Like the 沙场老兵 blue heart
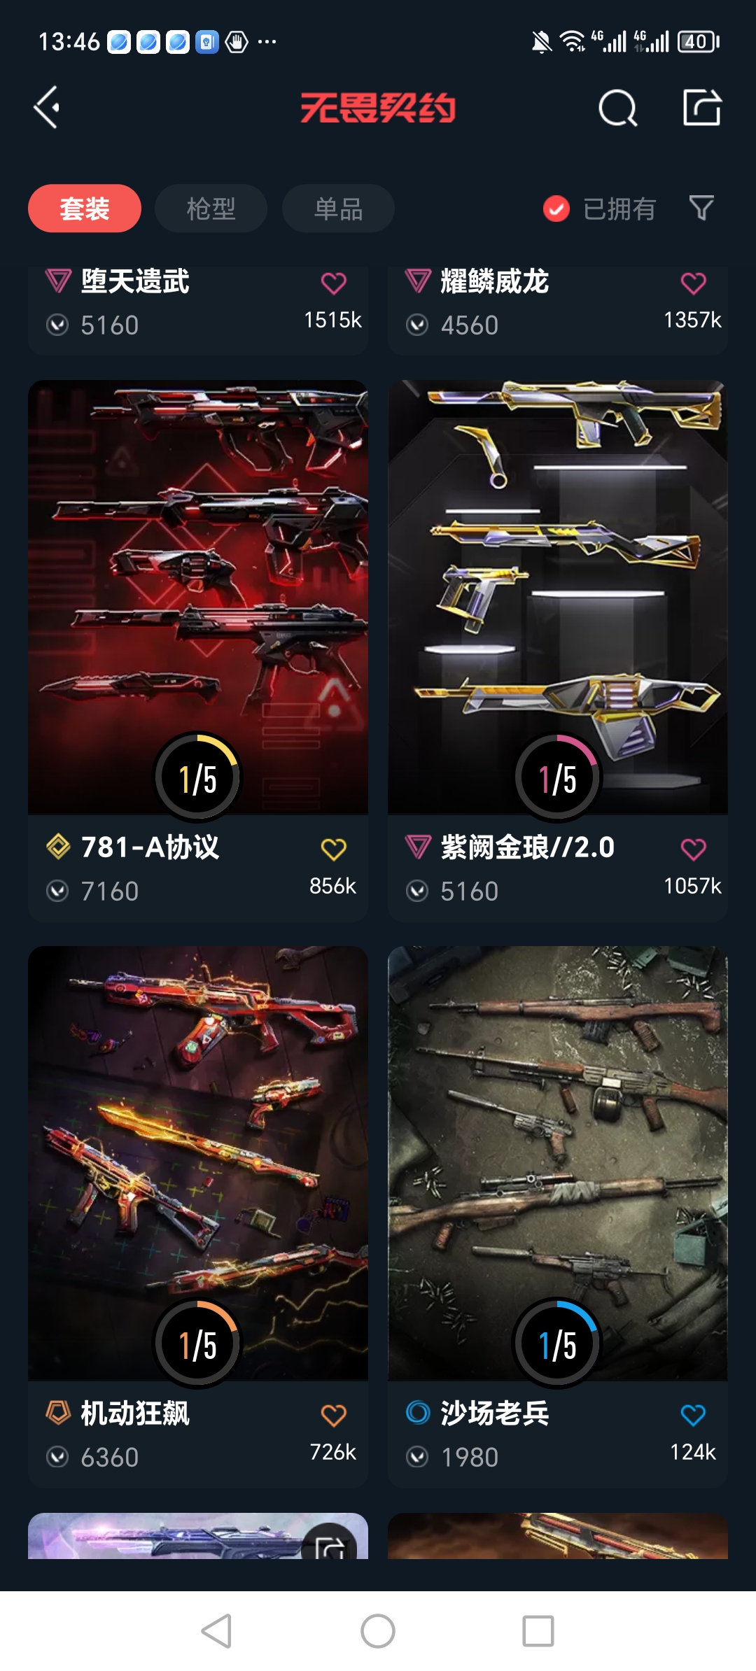756x1671 pixels. coord(693,1415)
